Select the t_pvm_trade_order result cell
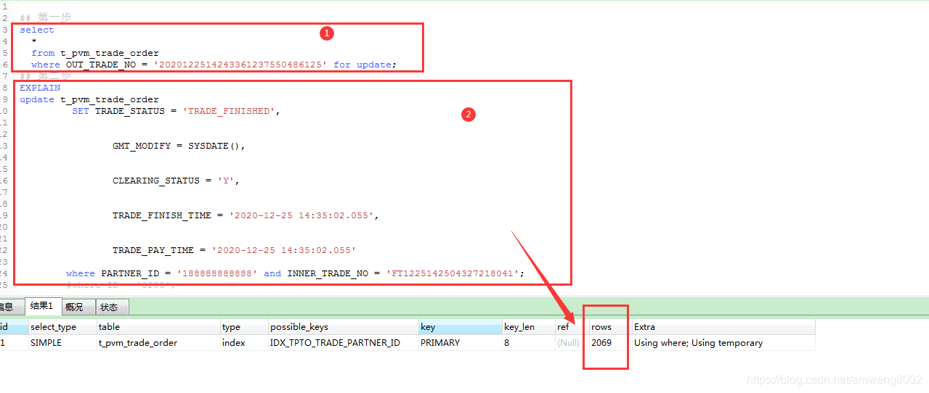Viewport: 929px width, 393px height. 158,343
